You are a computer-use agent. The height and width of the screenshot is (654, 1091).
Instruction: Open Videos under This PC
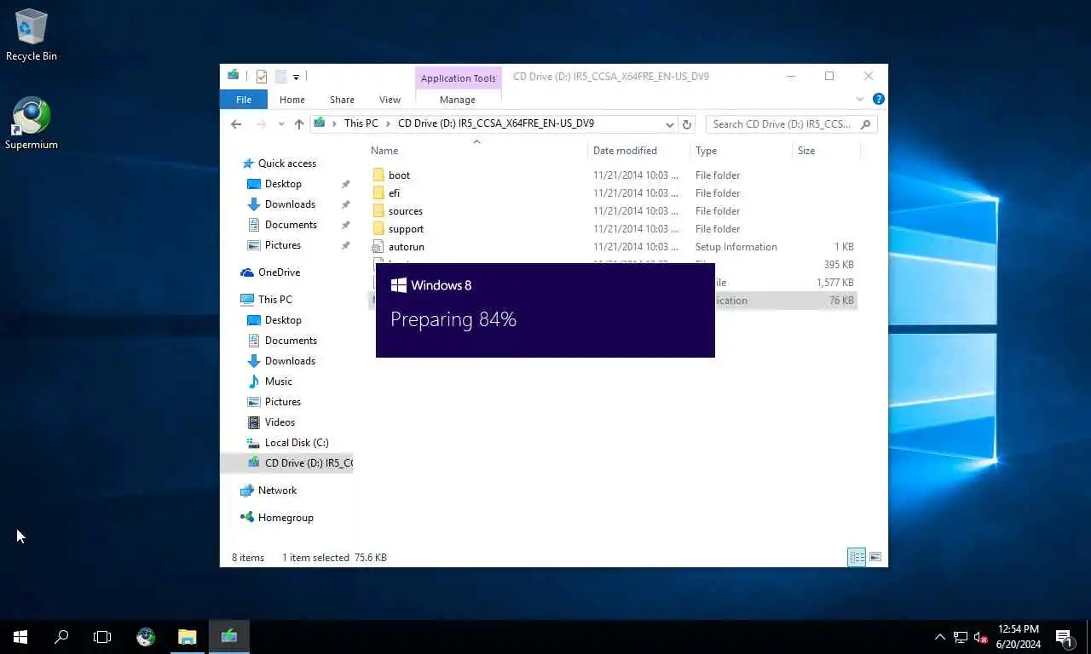click(x=280, y=422)
